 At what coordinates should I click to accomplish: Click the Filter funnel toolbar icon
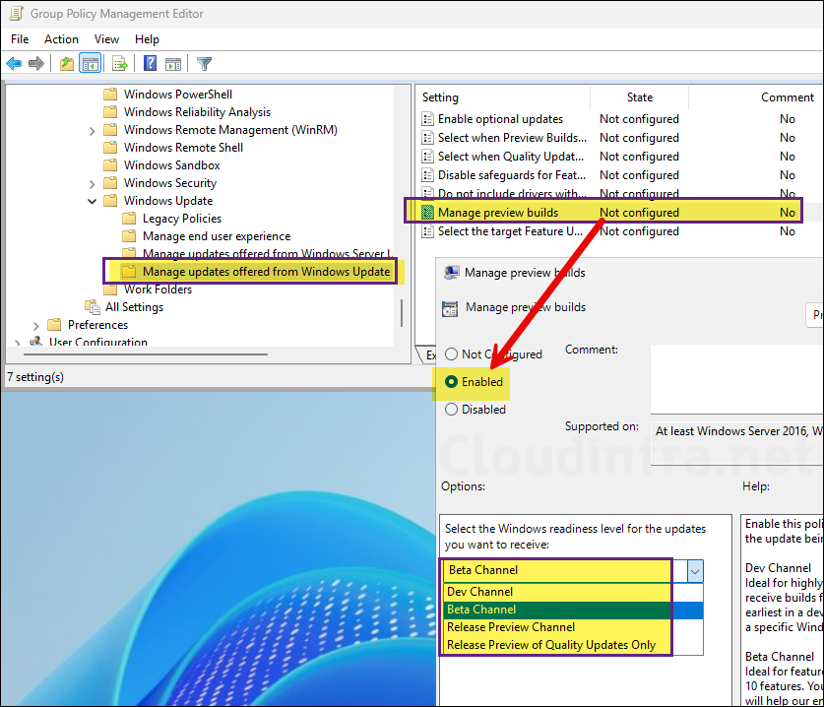(204, 64)
